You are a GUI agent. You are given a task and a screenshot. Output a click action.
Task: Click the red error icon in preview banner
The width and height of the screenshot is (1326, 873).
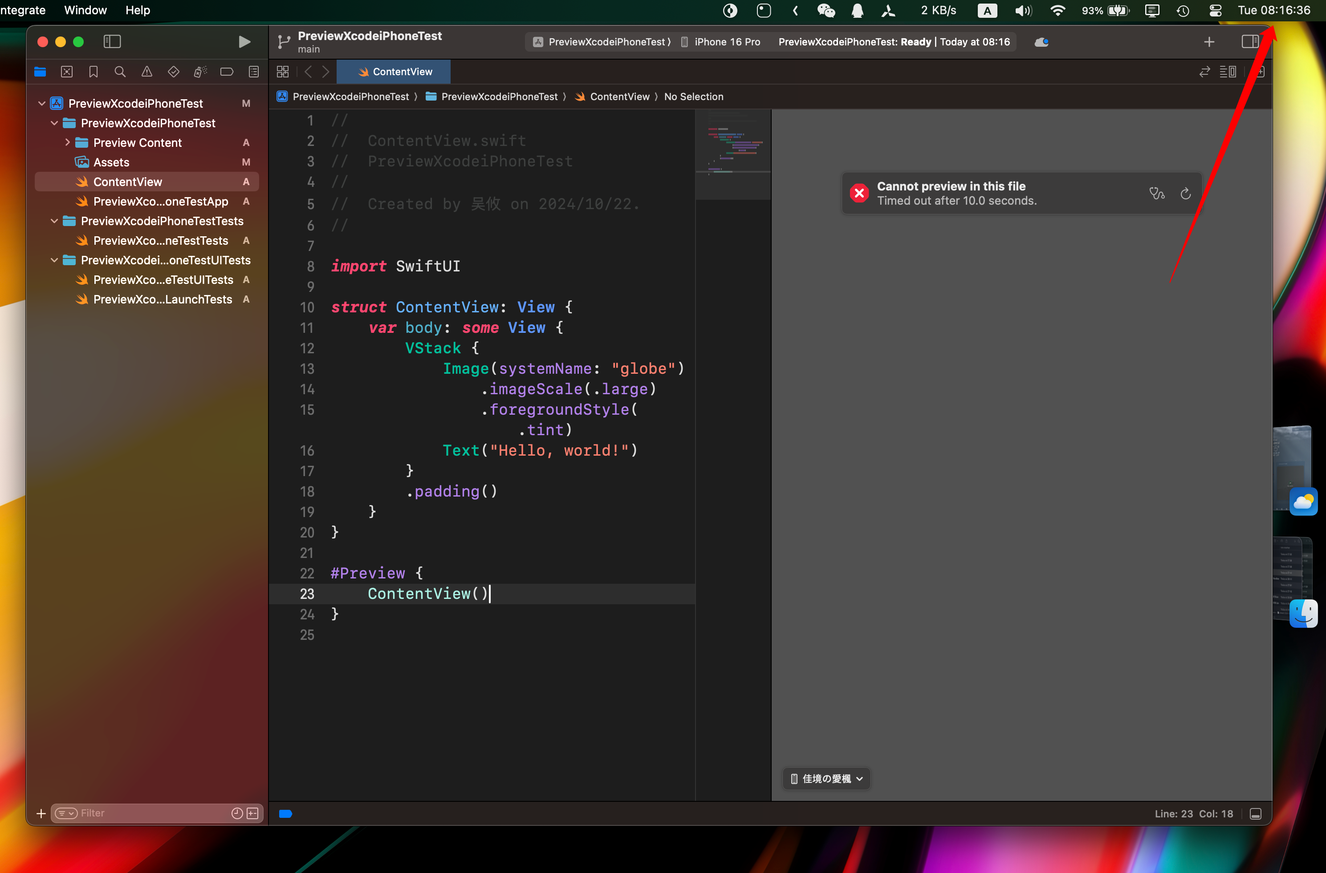tap(859, 193)
